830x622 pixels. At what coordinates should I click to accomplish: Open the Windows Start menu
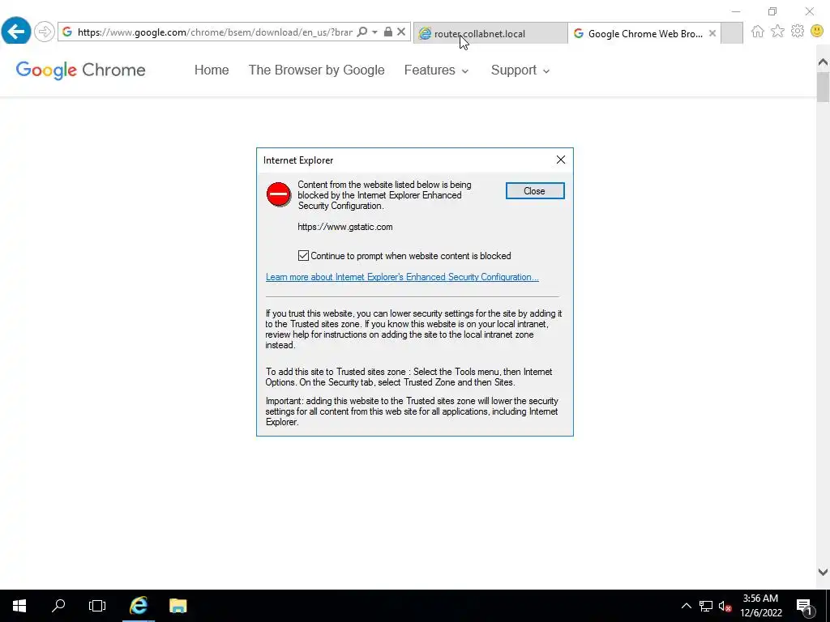[x=19, y=606]
